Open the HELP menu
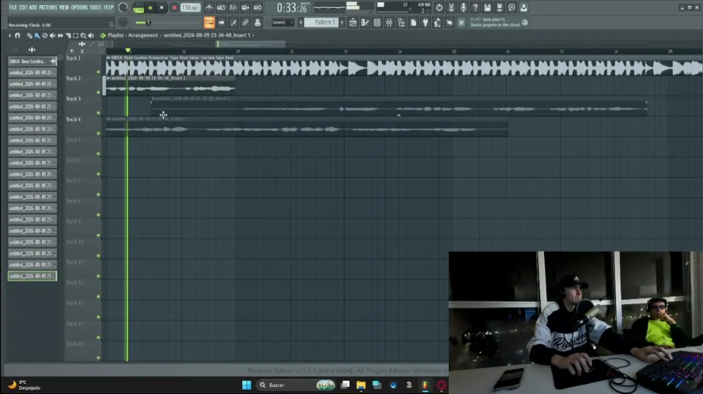The image size is (703, 394). tap(108, 7)
